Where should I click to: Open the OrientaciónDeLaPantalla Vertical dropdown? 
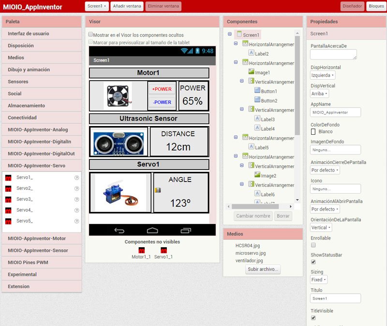point(321,227)
